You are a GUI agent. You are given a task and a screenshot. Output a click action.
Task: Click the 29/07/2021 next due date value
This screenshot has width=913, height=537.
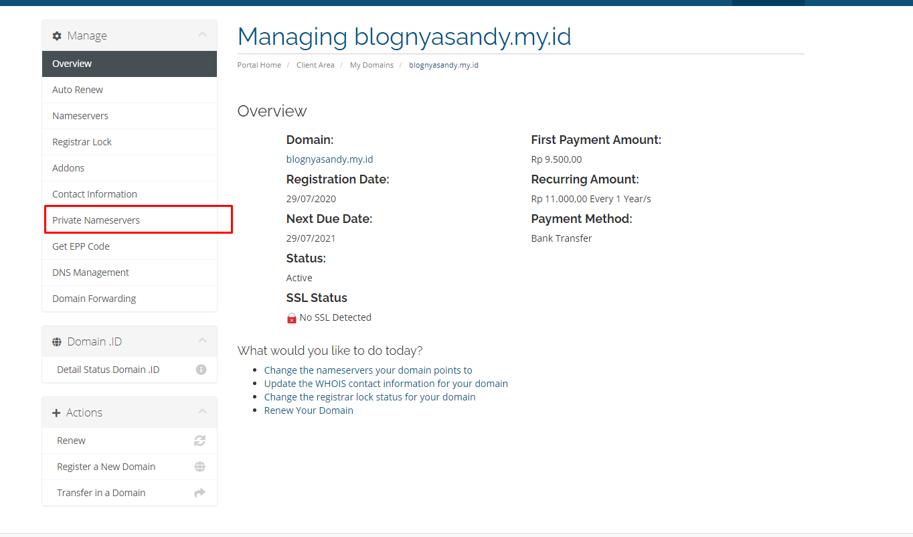(311, 238)
